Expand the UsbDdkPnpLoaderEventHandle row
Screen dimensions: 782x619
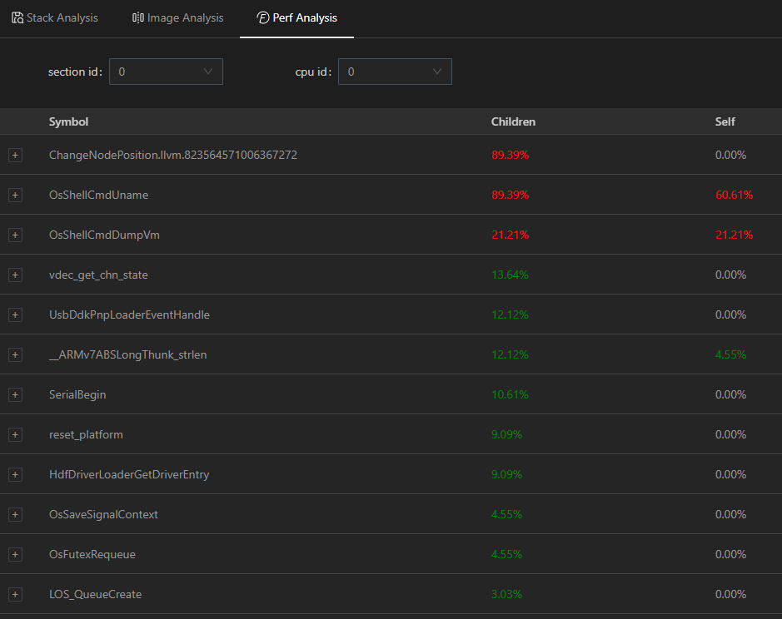click(16, 314)
